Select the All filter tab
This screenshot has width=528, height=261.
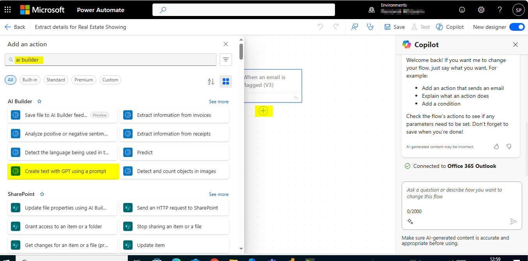click(11, 80)
